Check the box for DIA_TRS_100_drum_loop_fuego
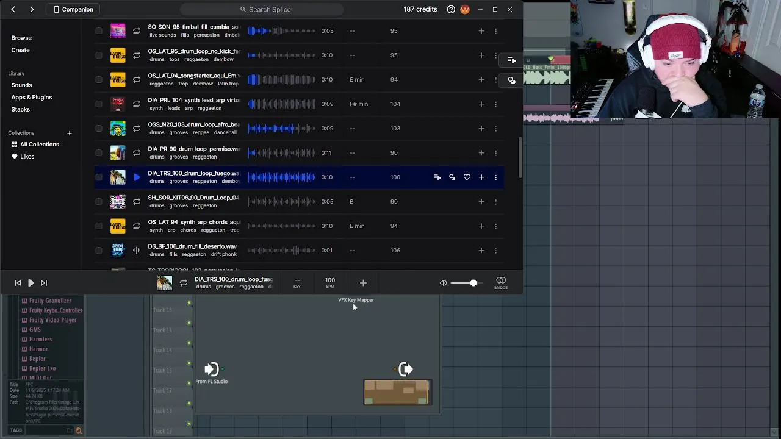The image size is (781, 439). coord(99,177)
